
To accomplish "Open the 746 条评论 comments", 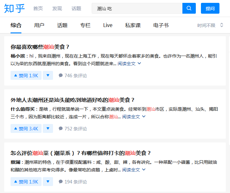I will 73,75.
